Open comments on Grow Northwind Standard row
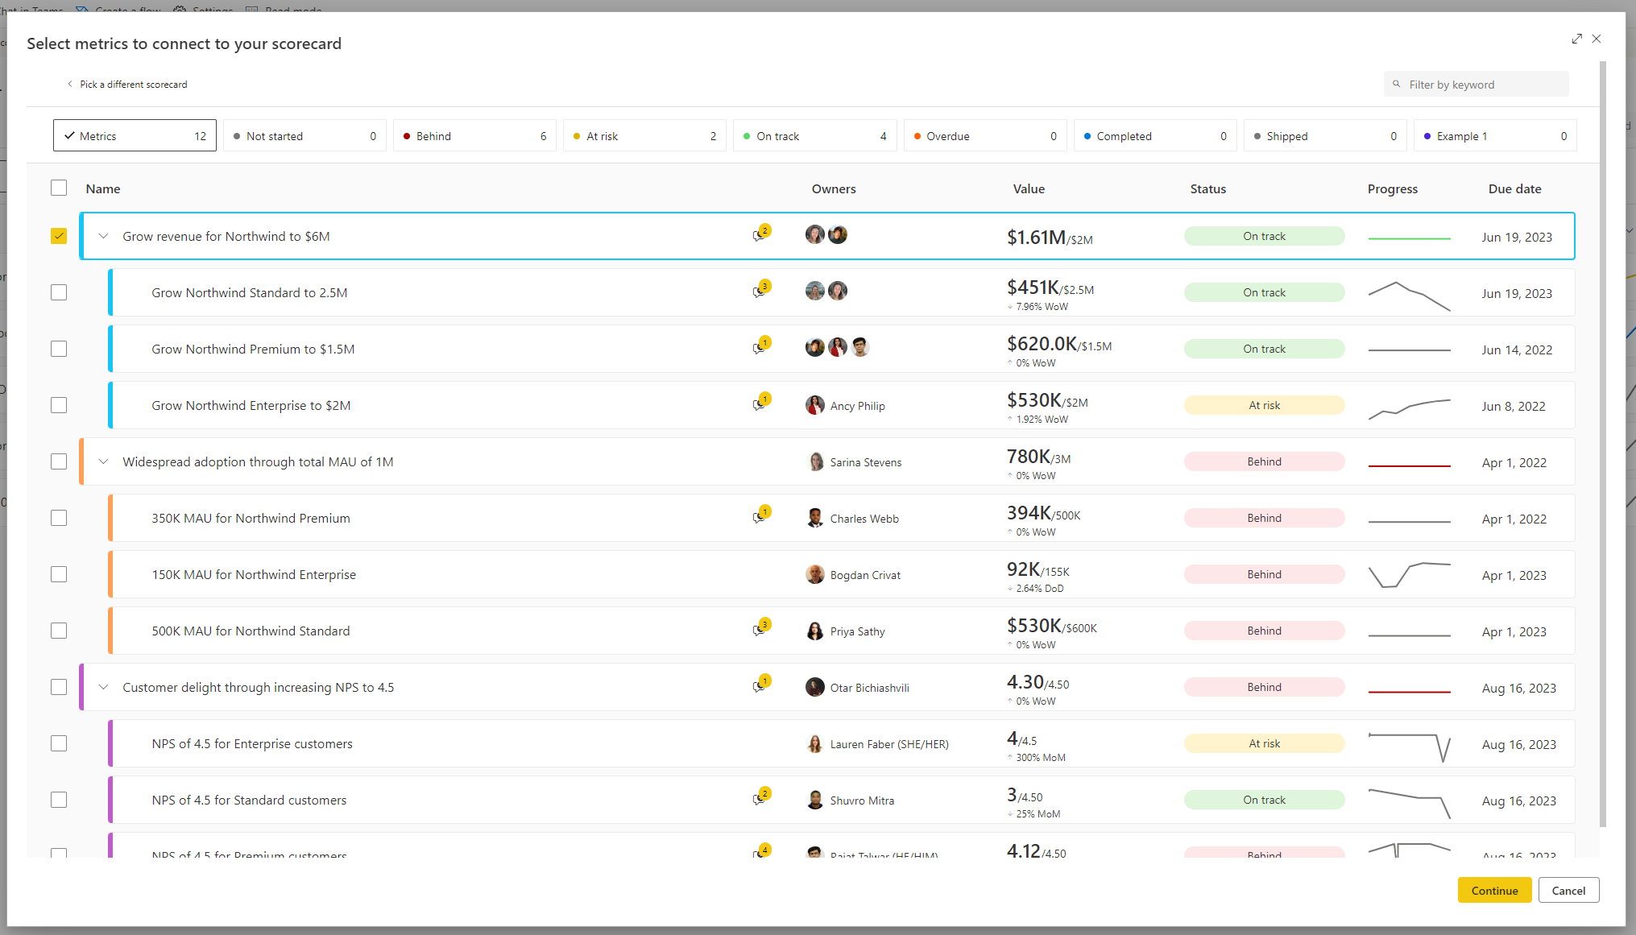 point(761,290)
